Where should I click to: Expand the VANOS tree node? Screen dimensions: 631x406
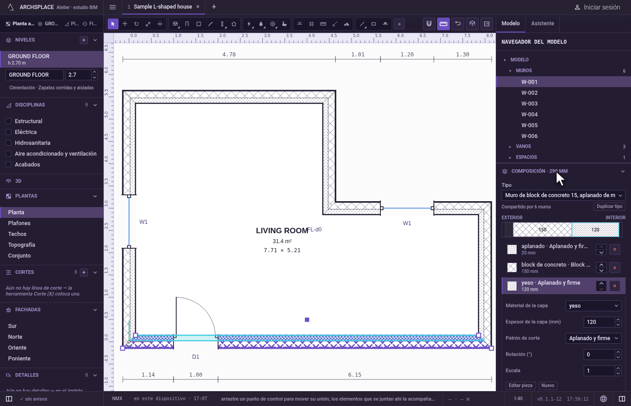510,147
